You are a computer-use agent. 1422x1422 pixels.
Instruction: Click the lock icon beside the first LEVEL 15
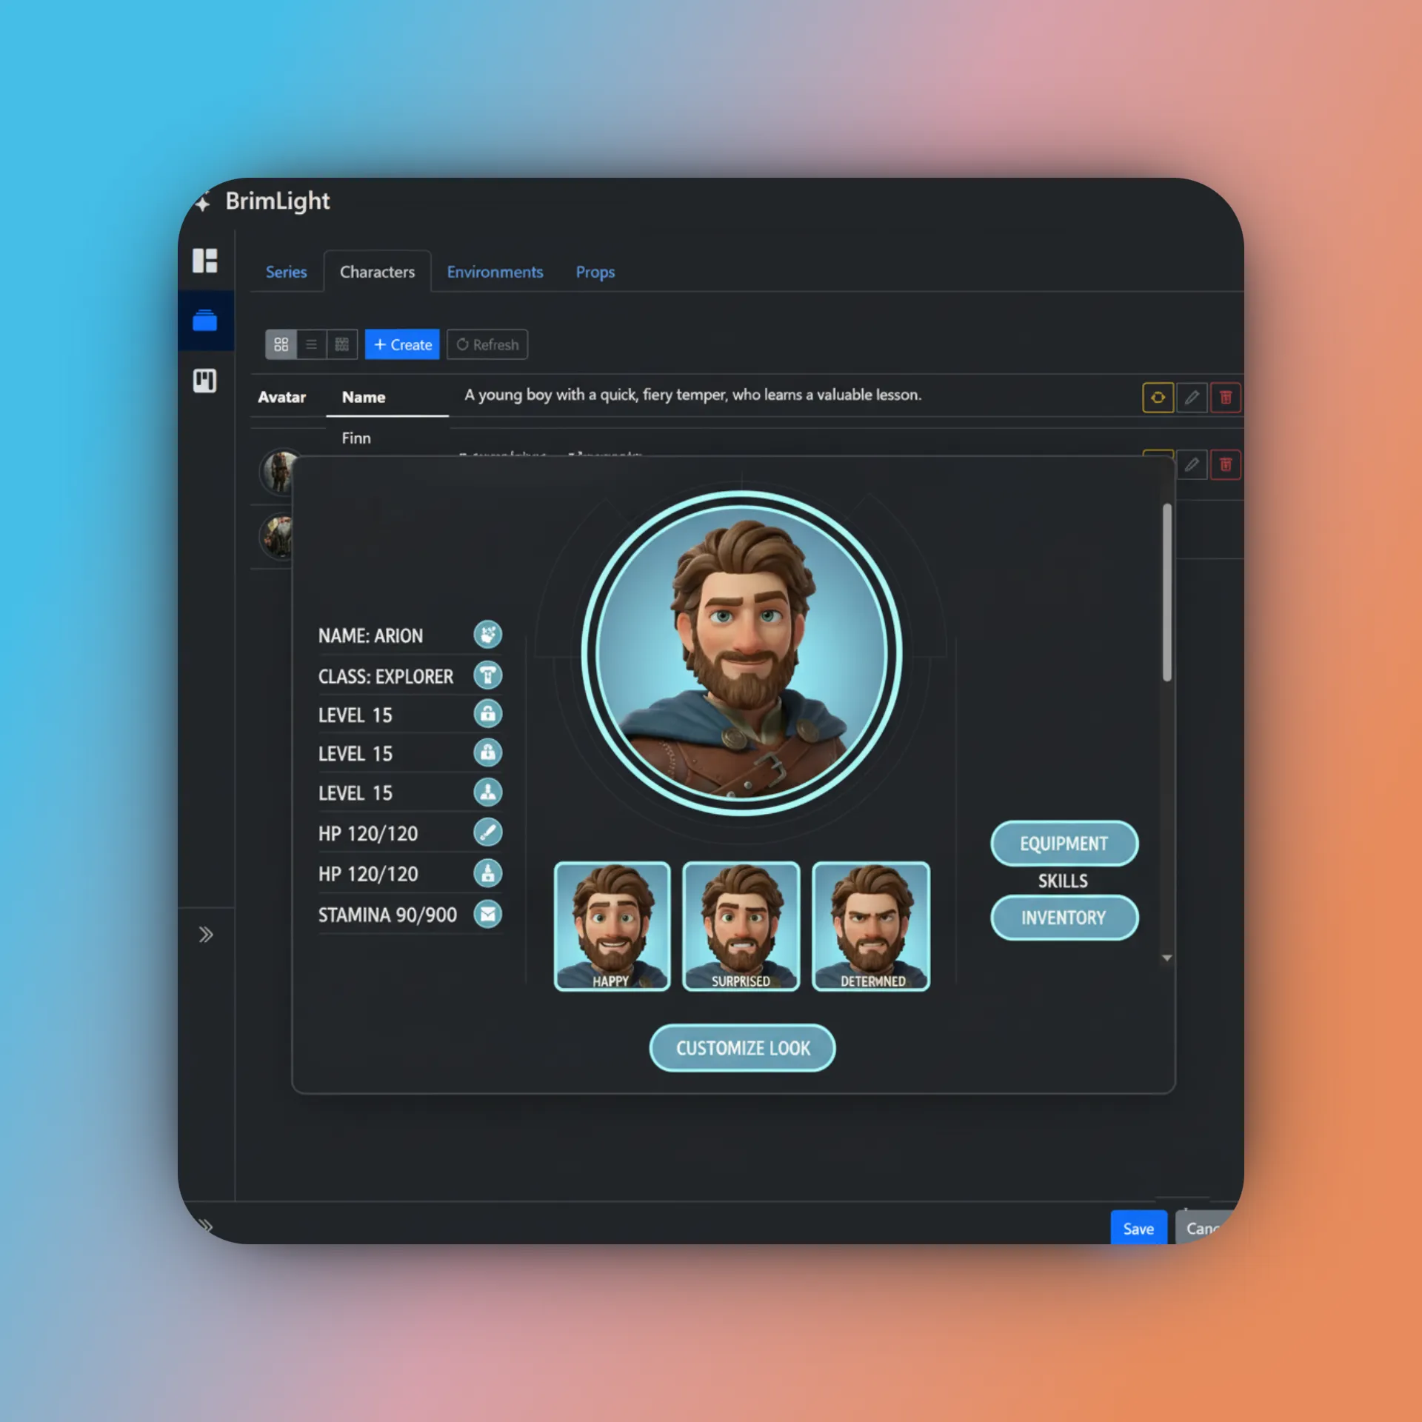(487, 714)
